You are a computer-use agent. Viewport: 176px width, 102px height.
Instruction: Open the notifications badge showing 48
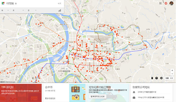[x=166, y=3]
